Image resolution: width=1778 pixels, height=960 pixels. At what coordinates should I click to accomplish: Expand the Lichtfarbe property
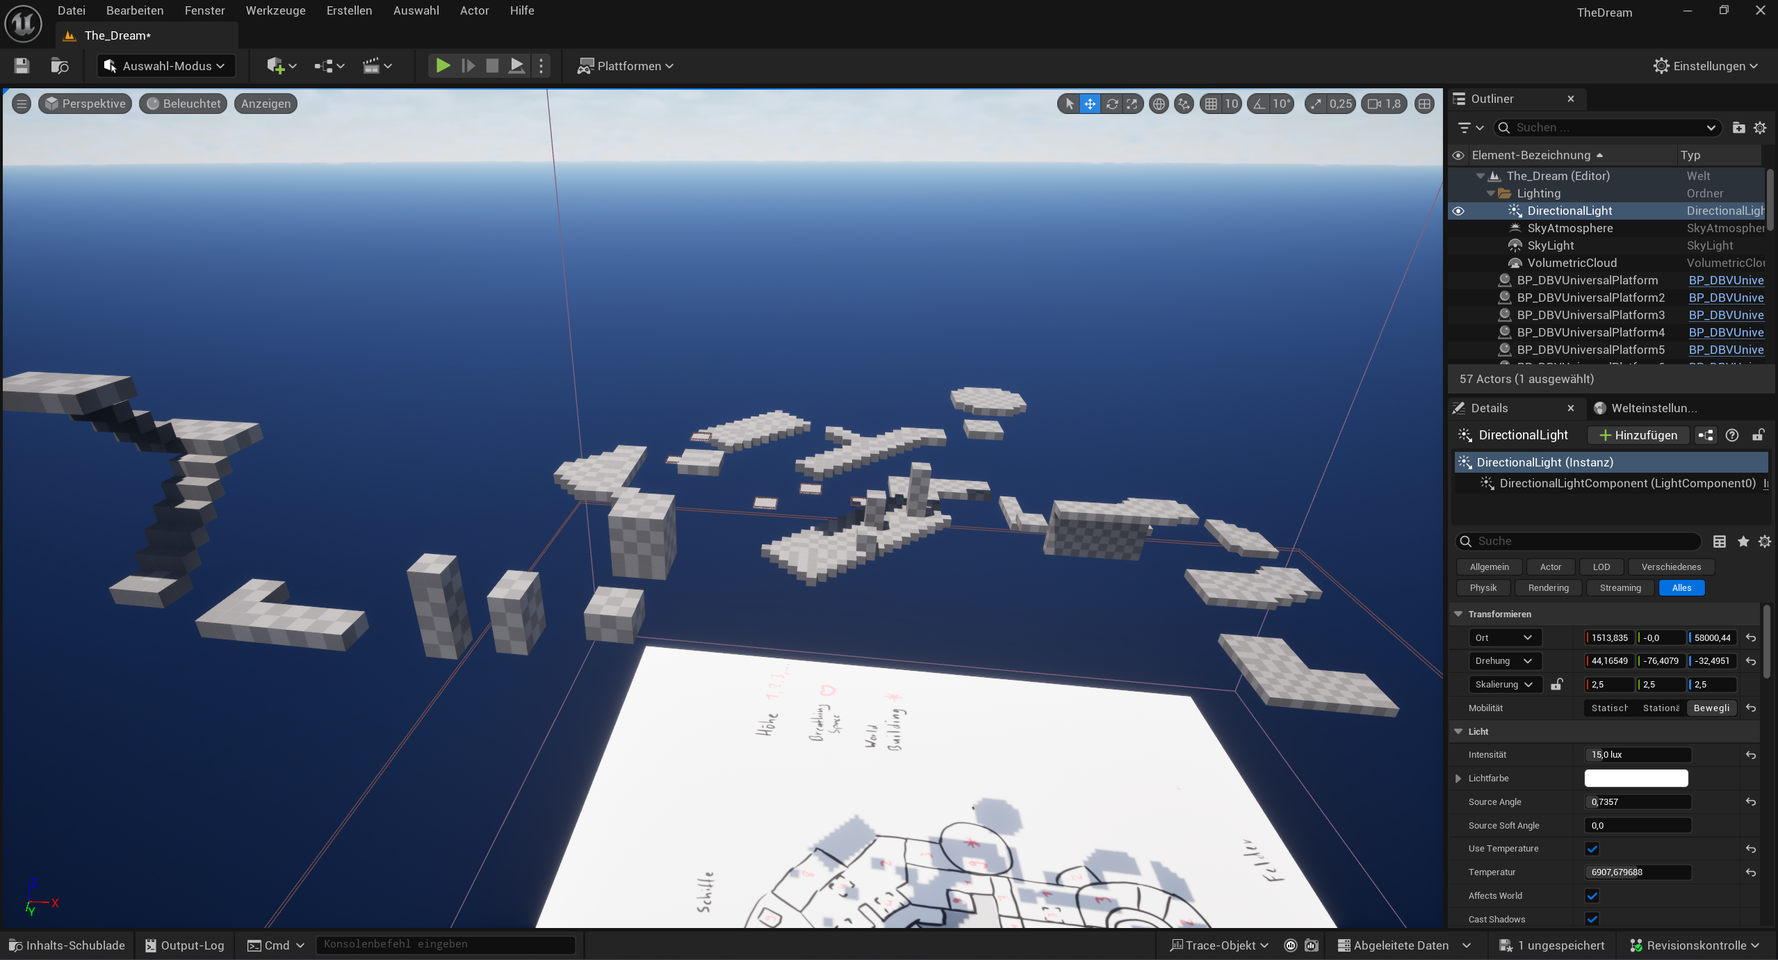pos(1458,779)
